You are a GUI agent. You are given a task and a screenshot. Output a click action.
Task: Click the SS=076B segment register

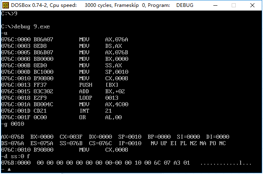pos(71,144)
